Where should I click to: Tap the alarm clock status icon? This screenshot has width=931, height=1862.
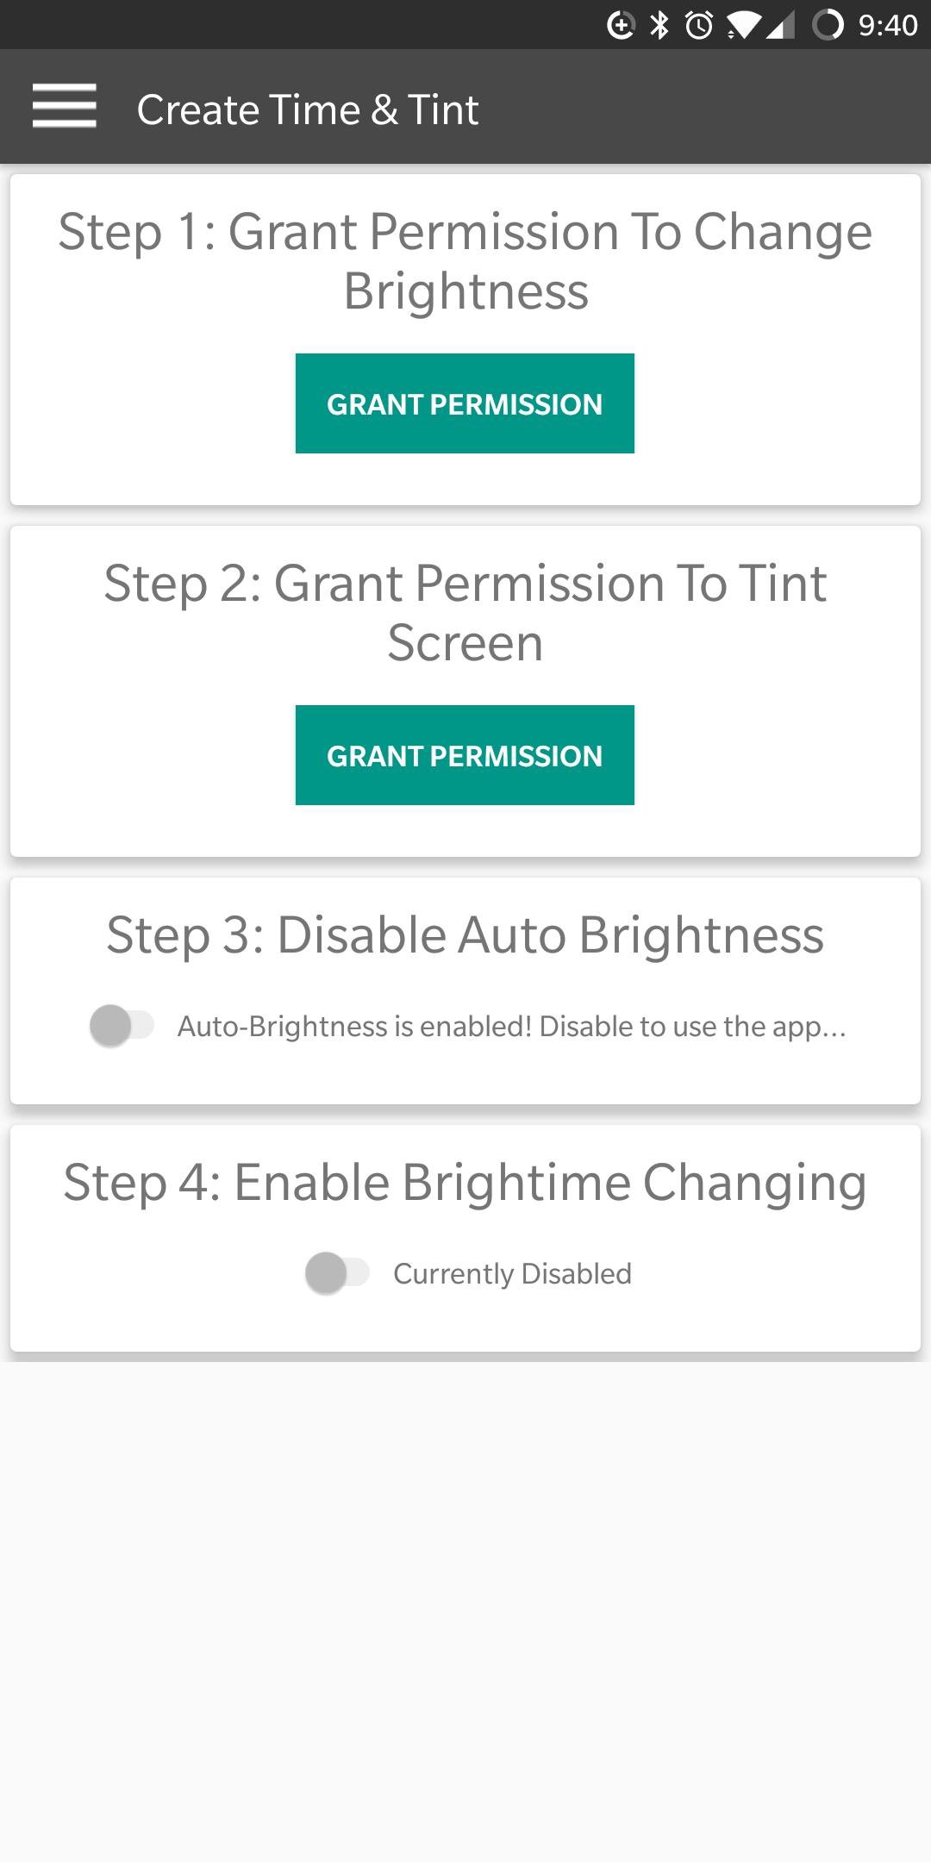pyautogui.click(x=699, y=26)
